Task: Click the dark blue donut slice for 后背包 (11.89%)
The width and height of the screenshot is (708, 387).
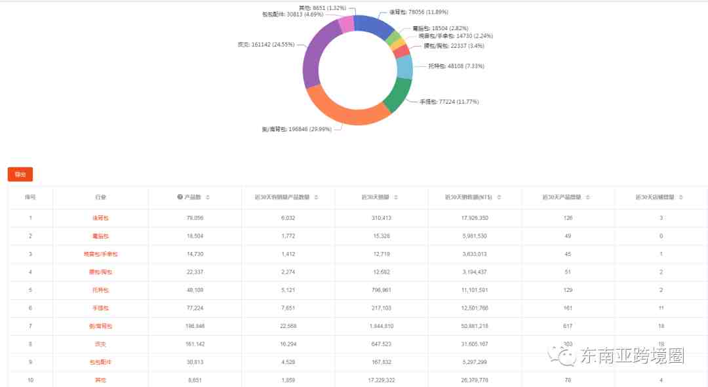Action: coord(372,26)
